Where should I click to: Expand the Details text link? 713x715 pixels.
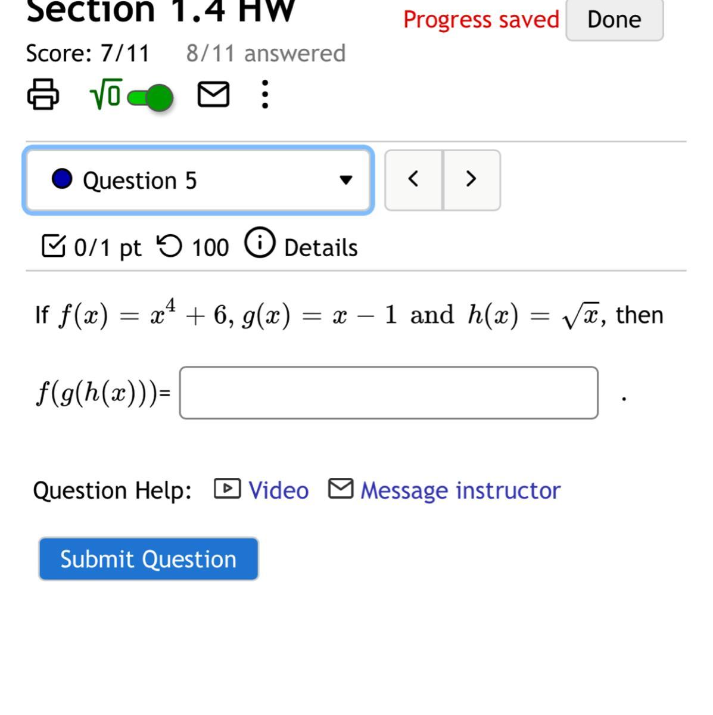point(321,248)
